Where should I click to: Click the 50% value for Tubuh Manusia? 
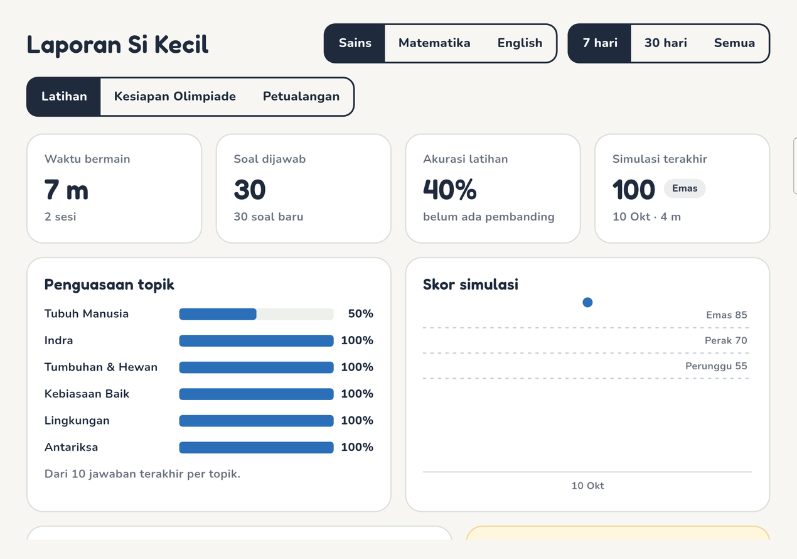[361, 314]
